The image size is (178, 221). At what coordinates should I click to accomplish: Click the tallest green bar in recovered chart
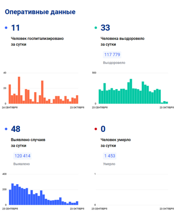coord(131,91)
